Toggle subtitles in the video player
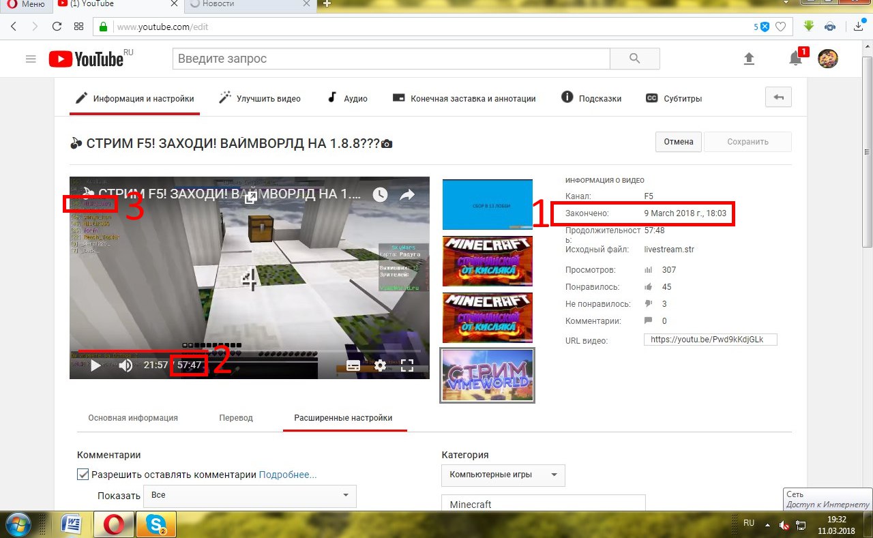 point(353,365)
